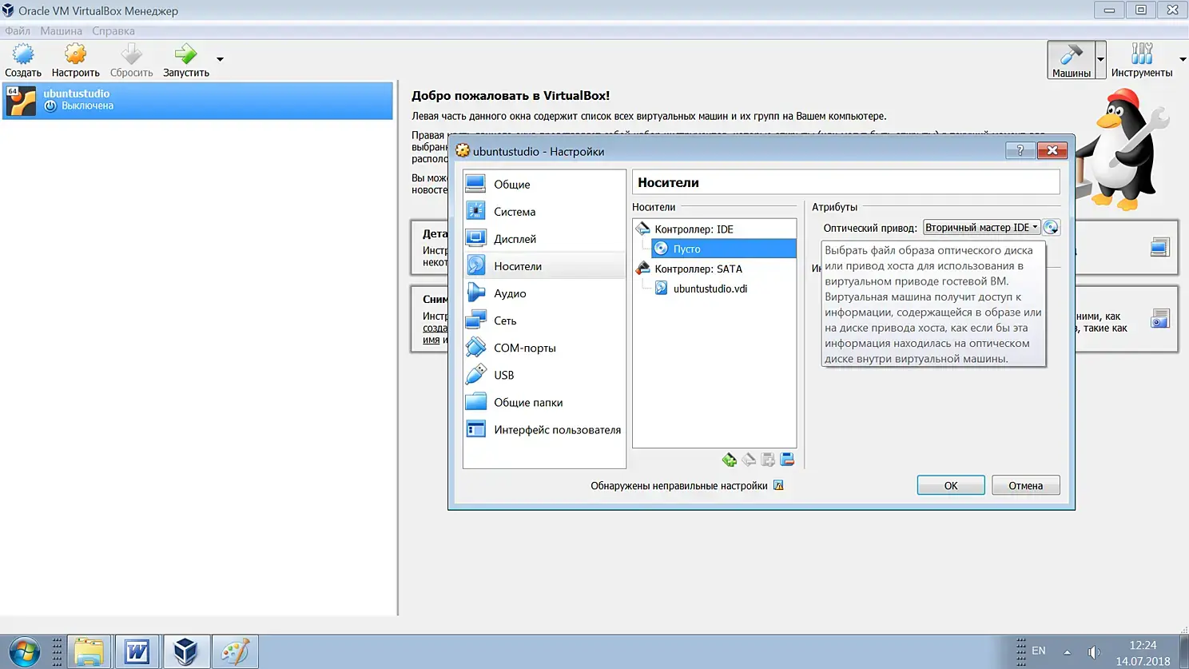The height and width of the screenshot is (669, 1189).
Task: Click the remove attachment icon below storage tree
Action: [x=787, y=460]
